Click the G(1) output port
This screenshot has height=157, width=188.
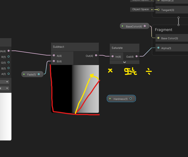click(x=9, y=62)
